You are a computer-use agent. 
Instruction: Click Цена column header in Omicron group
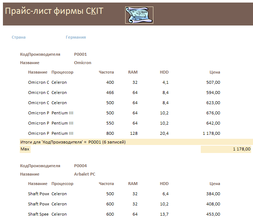coord(215,72)
